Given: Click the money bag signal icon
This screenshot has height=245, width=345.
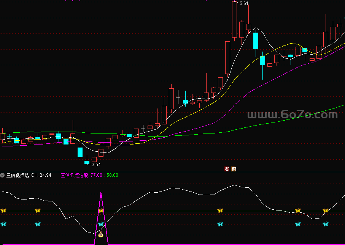Looking at the screenshot, I should tap(101, 235).
